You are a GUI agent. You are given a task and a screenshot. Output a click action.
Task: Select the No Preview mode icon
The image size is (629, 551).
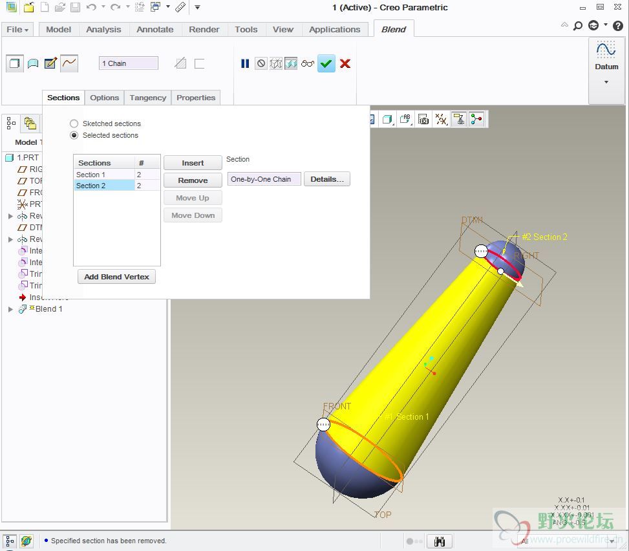pyautogui.click(x=261, y=63)
